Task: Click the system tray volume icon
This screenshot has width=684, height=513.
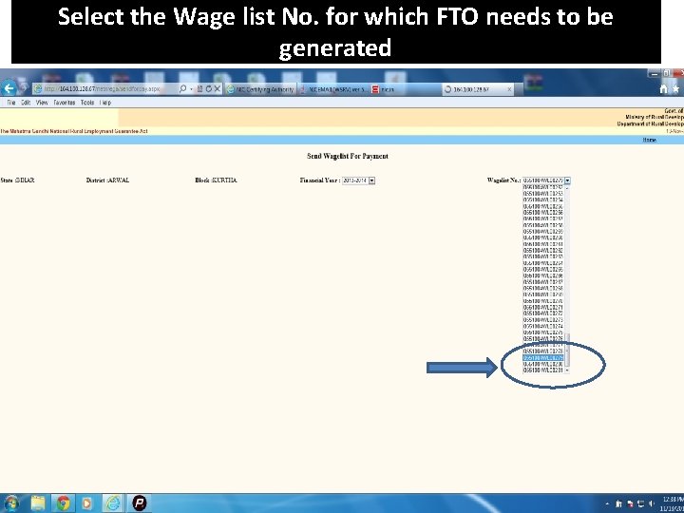Action: click(652, 503)
